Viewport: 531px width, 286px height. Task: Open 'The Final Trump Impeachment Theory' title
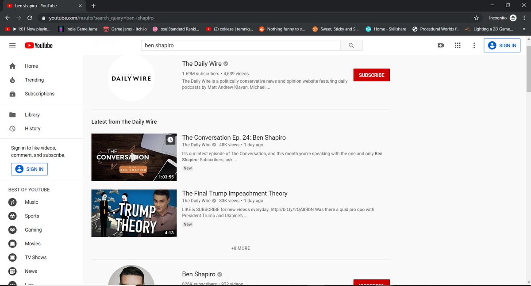click(235, 194)
